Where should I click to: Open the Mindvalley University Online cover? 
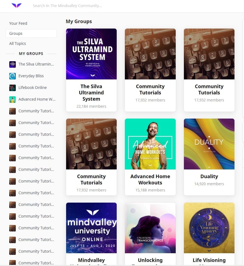click(91, 228)
